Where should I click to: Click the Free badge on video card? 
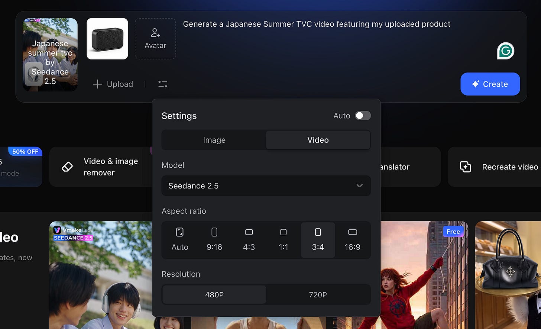tap(453, 232)
